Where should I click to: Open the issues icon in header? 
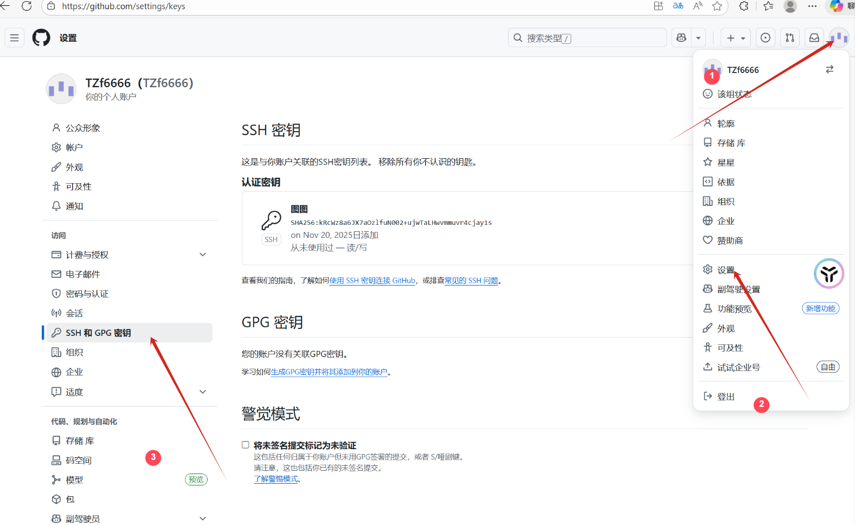(765, 38)
